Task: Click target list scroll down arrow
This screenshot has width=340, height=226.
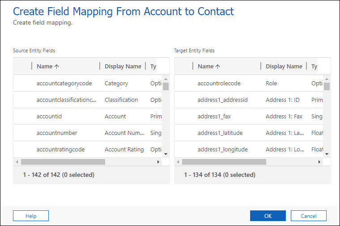Action: tap(327, 154)
